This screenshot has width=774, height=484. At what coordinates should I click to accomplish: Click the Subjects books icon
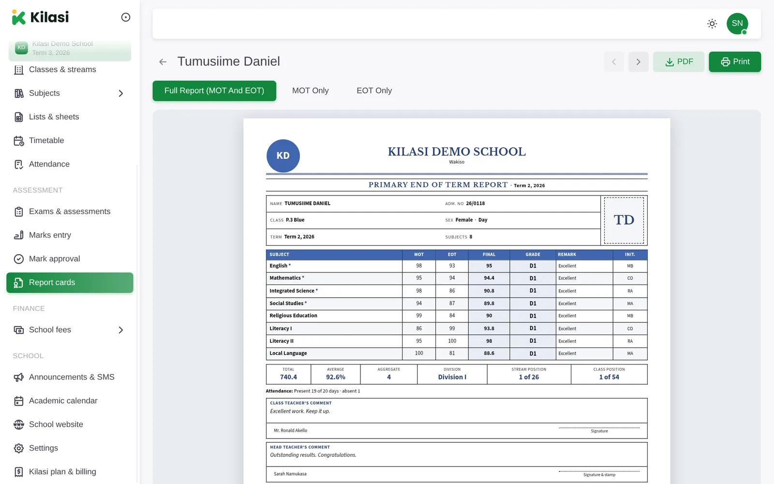pyautogui.click(x=19, y=93)
